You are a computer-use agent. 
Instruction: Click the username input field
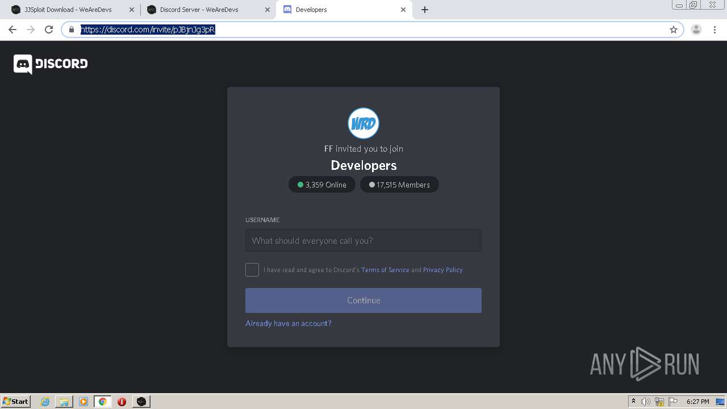363,240
